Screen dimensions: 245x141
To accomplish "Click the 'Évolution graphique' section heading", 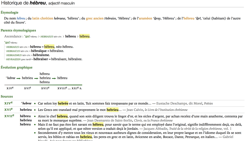I will 17,67.
